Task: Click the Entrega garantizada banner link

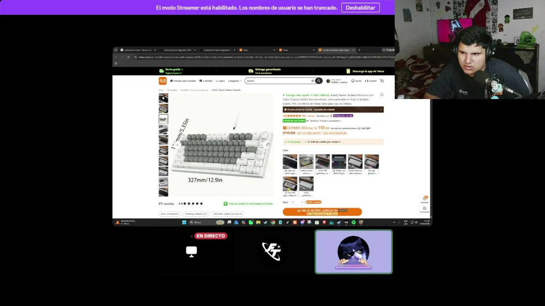Action: pyautogui.click(x=265, y=71)
